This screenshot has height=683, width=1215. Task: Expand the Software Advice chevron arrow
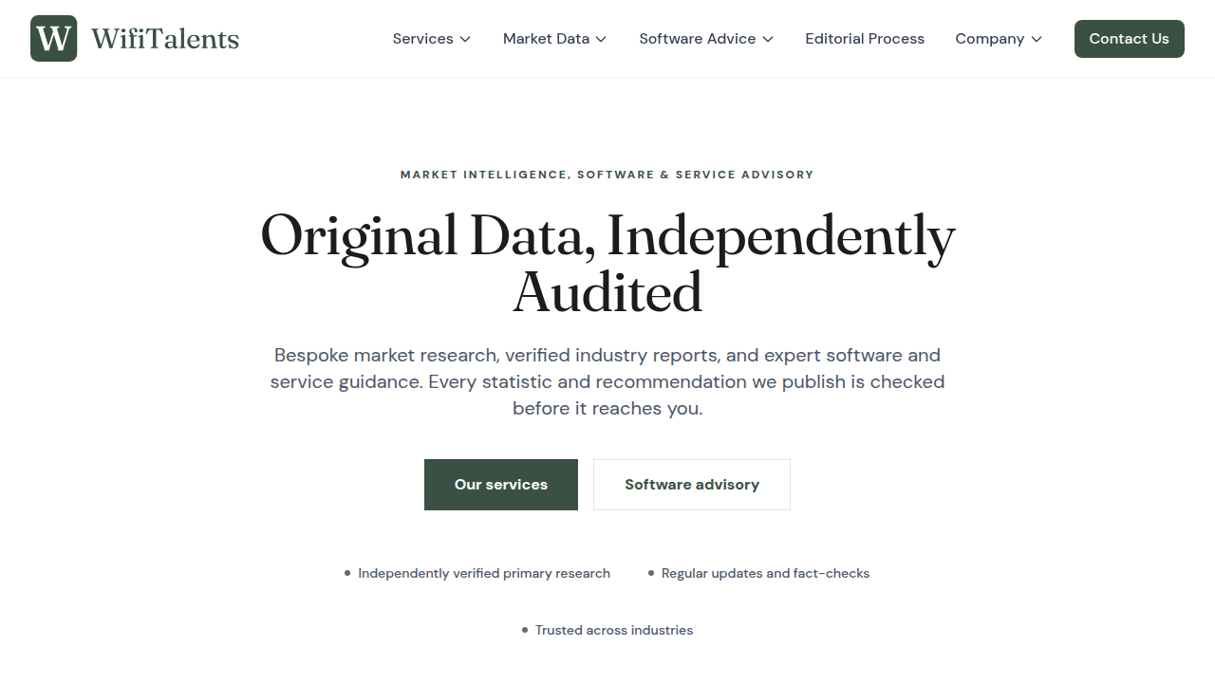coord(768,39)
